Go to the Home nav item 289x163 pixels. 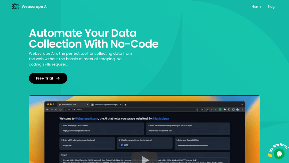coord(256,7)
